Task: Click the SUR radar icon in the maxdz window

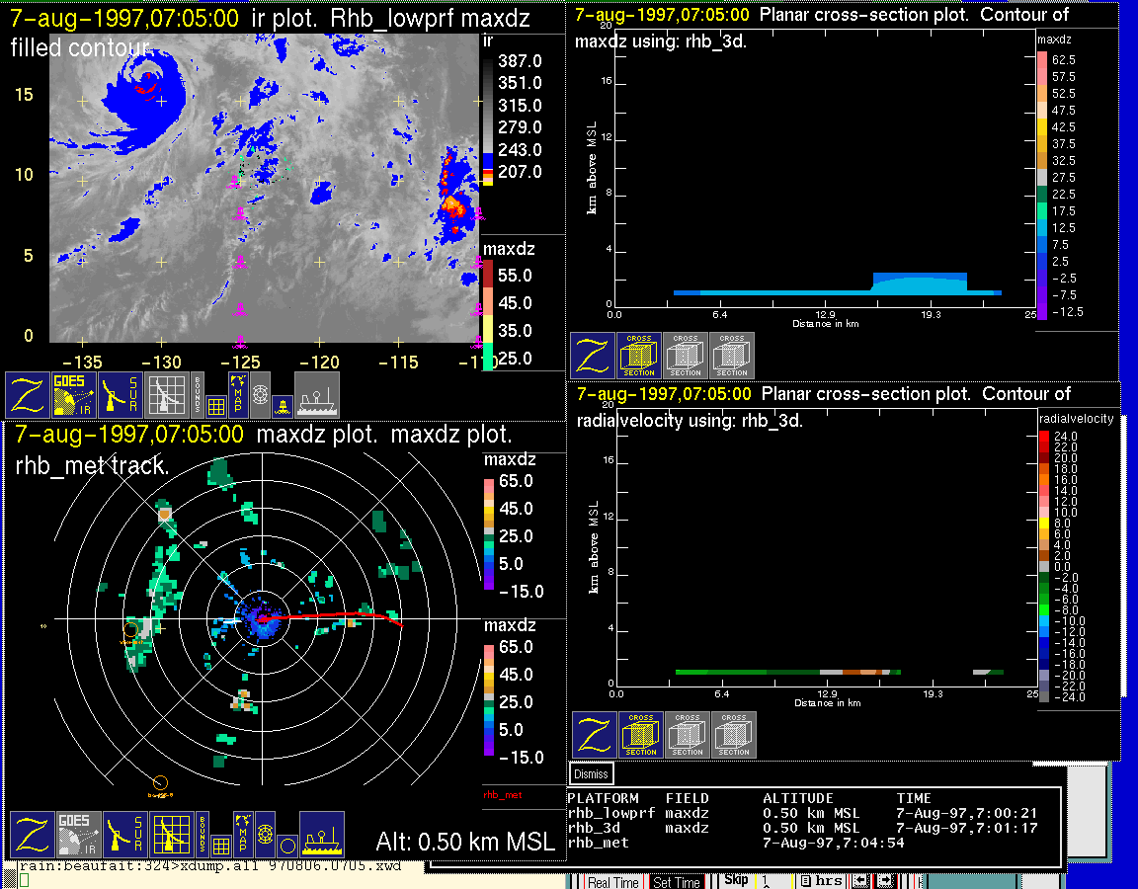Action: pyautogui.click(x=125, y=835)
